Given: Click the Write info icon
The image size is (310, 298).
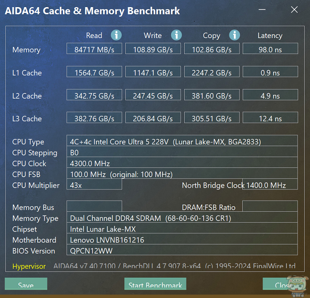Looking at the screenshot, I should tap(176, 35).
